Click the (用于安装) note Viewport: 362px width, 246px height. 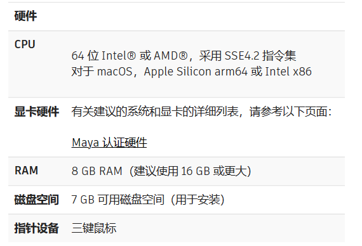tap(198, 200)
